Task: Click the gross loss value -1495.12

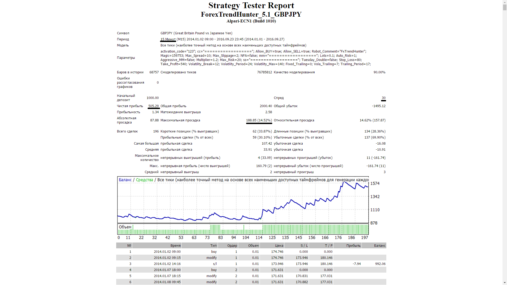Action: pyautogui.click(x=379, y=106)
